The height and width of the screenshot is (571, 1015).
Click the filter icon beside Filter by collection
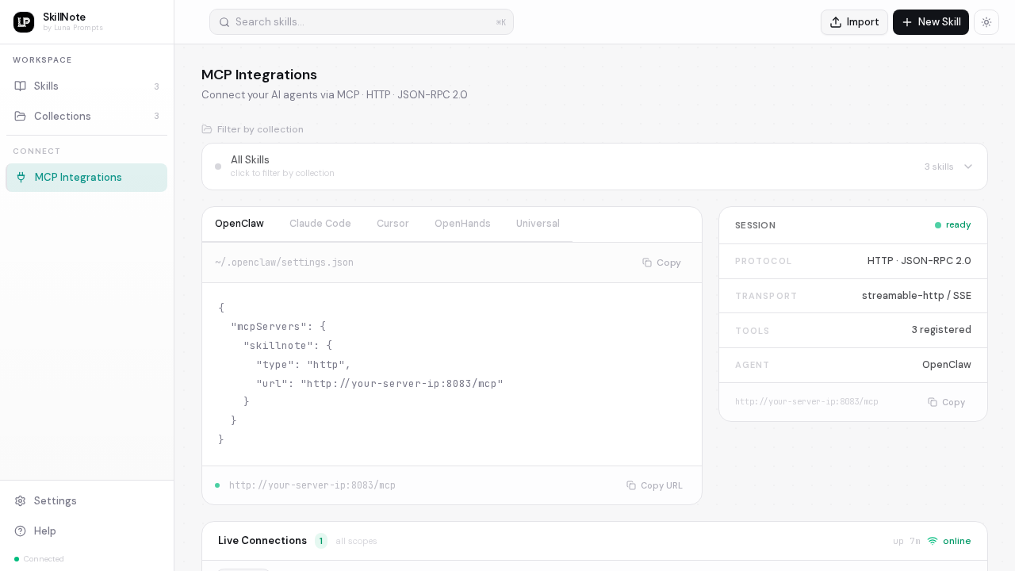[207, 129]
